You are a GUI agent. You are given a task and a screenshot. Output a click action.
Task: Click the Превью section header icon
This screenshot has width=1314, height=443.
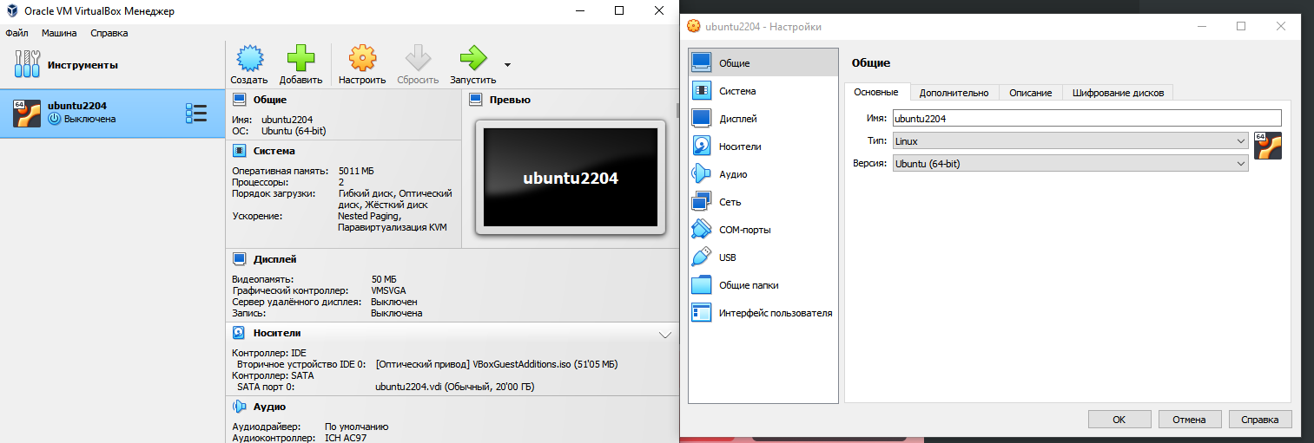click(x=475, y=100)
